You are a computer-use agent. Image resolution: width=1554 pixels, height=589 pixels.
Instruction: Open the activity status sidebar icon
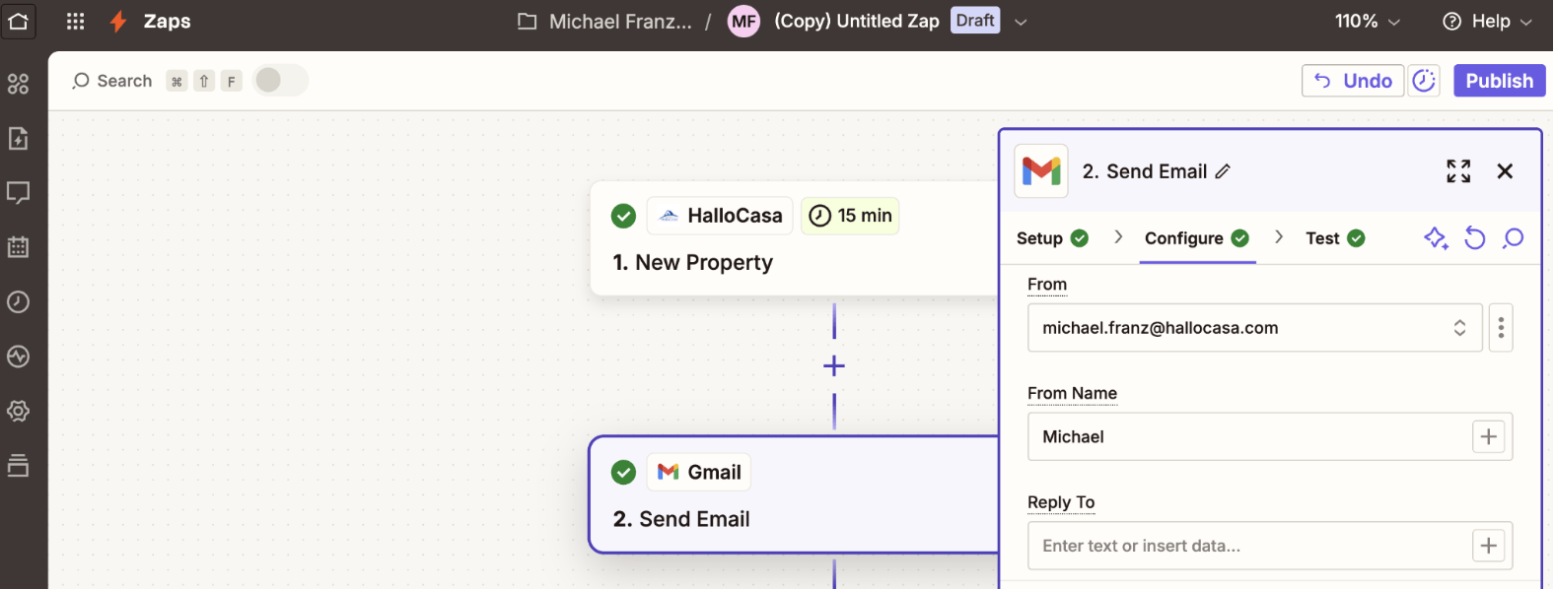tap(19, 357)
